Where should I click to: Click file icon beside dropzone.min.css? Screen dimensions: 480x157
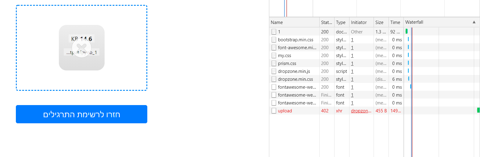274,79
